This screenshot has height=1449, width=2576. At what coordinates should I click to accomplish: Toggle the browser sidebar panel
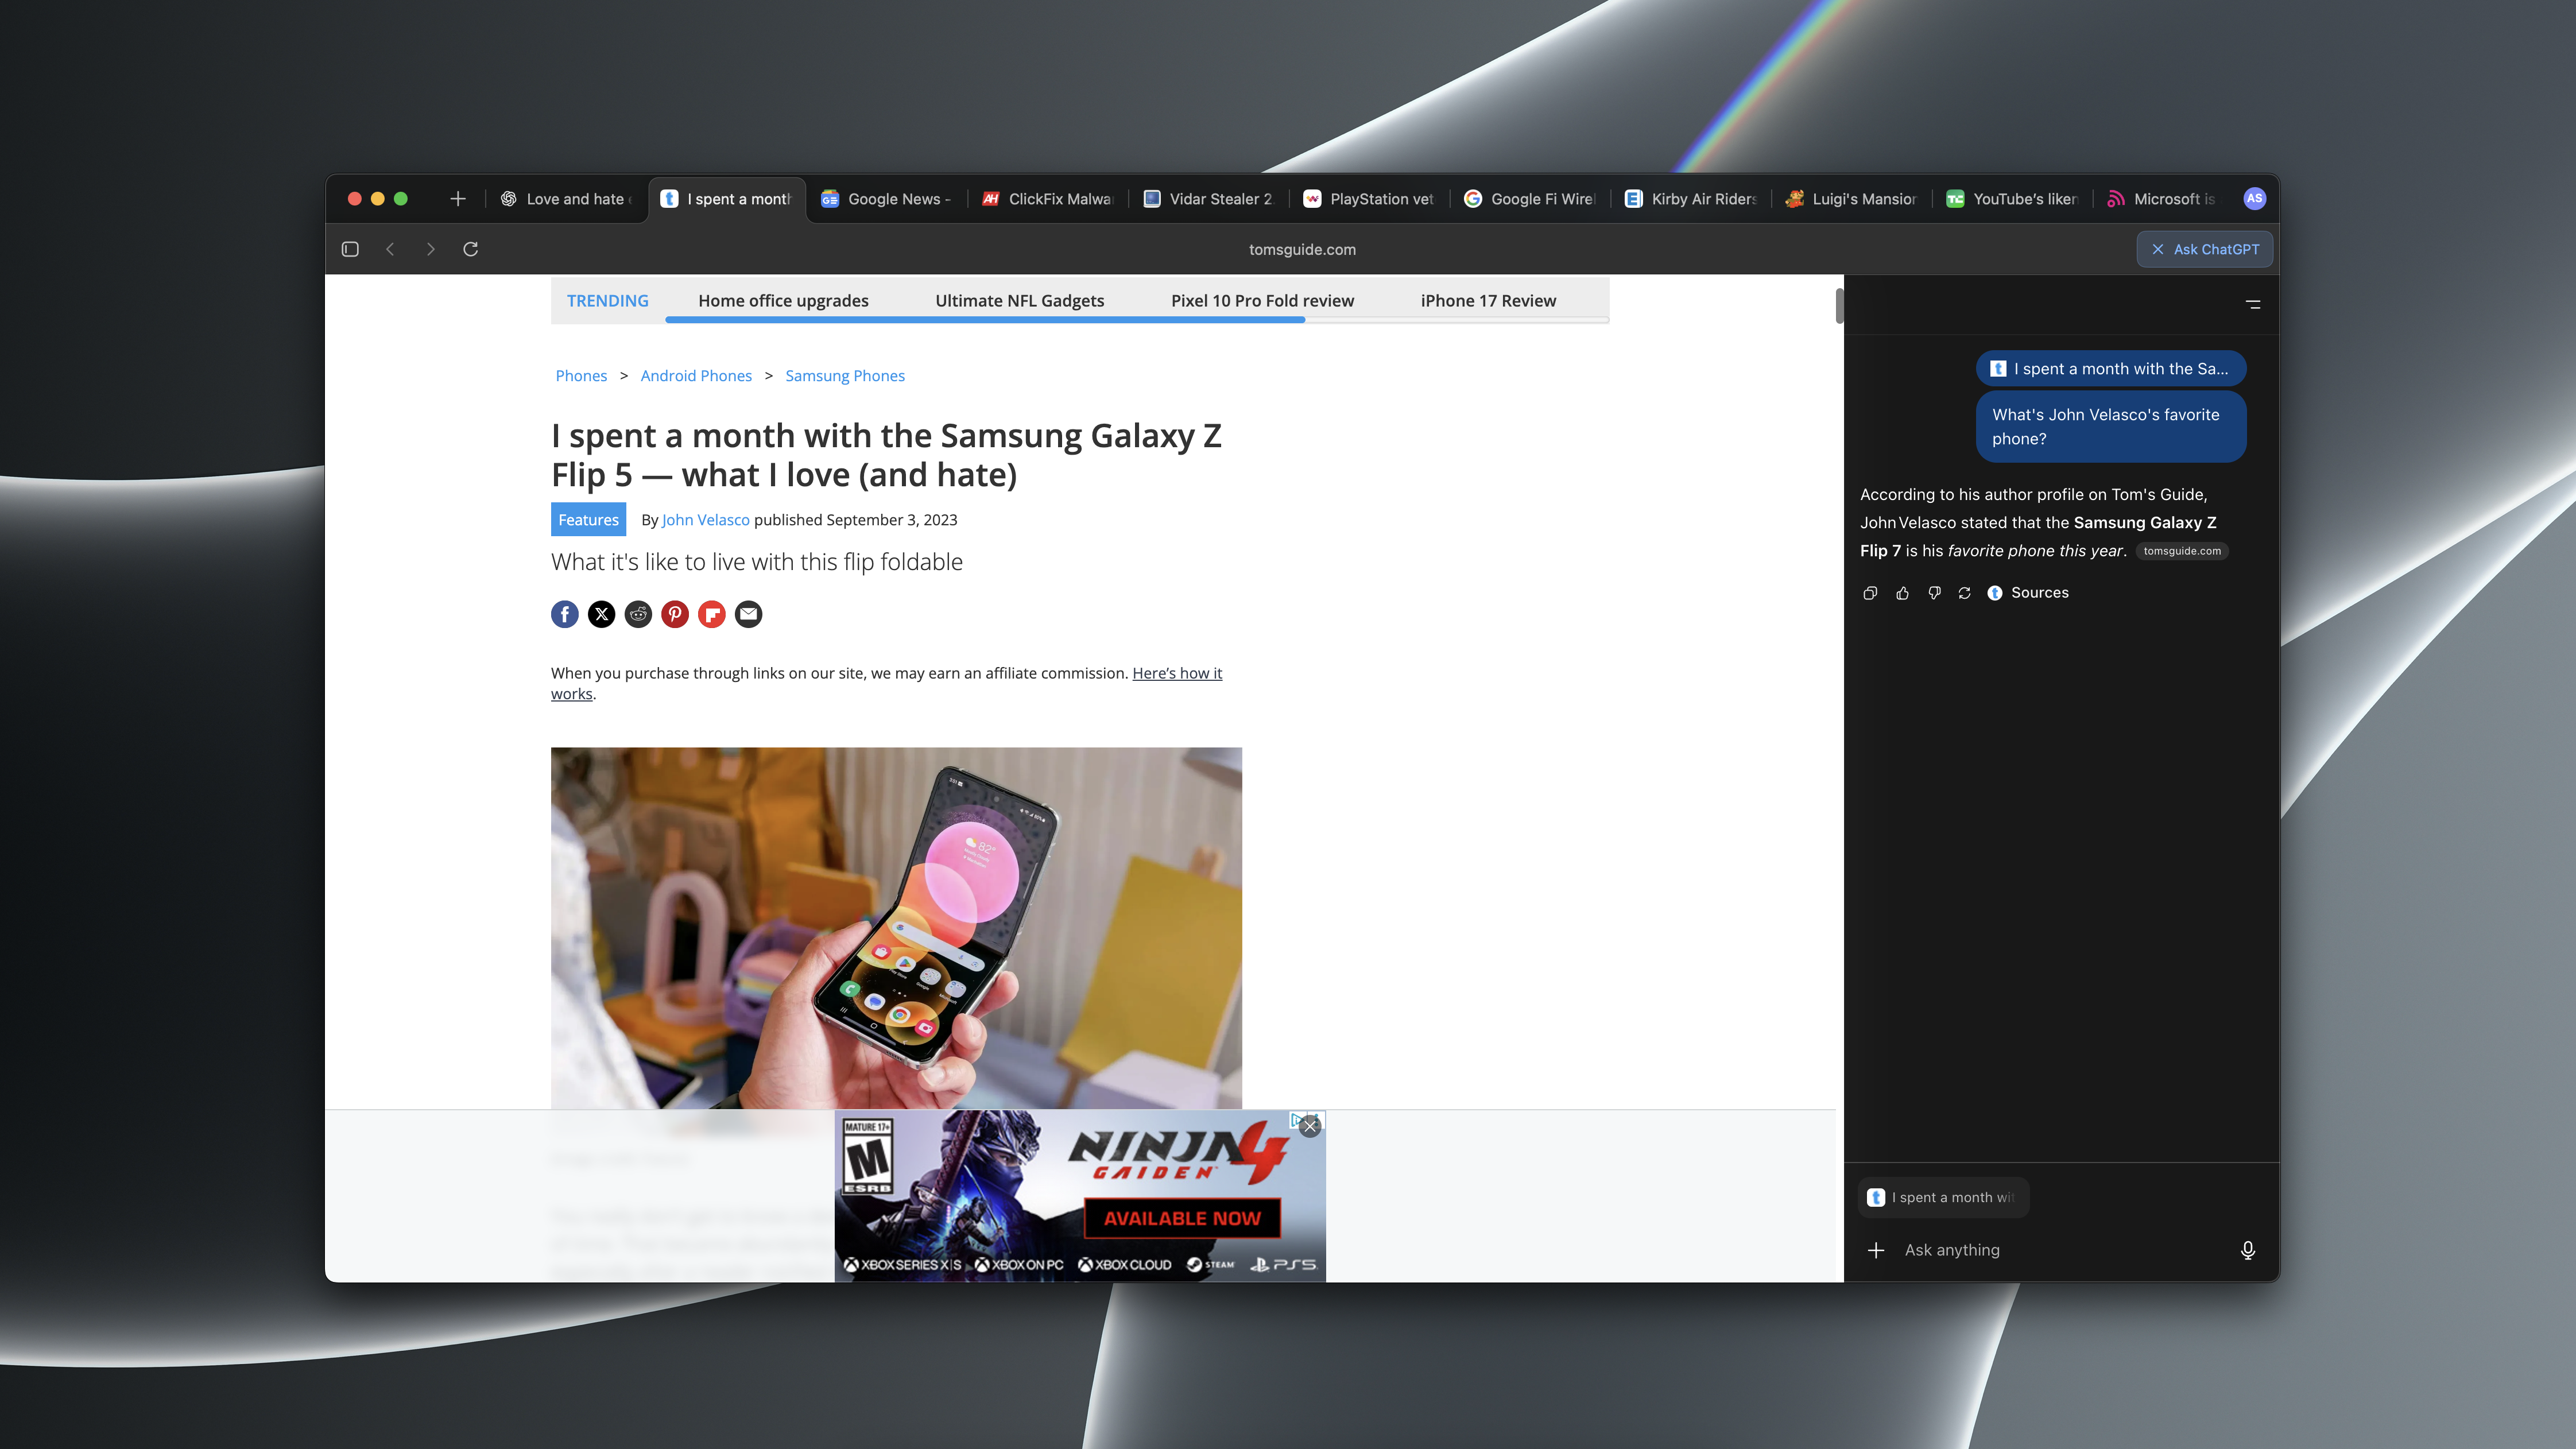click(x=350, y=249)
